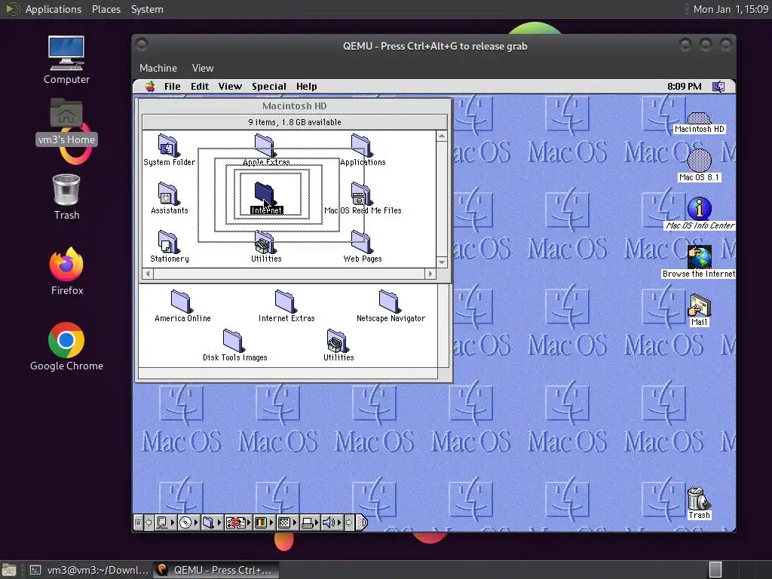Collapse the control strip end tab
This screenshot has width=772, height=579.
tap(361, 522)
